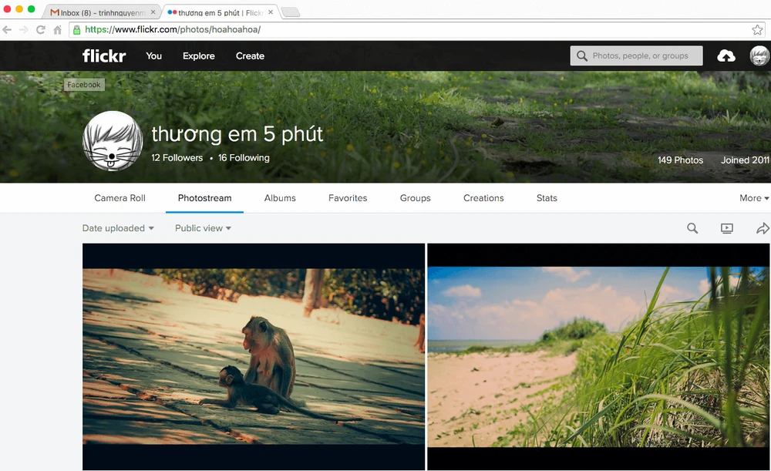Select the Stats tab

547,198
